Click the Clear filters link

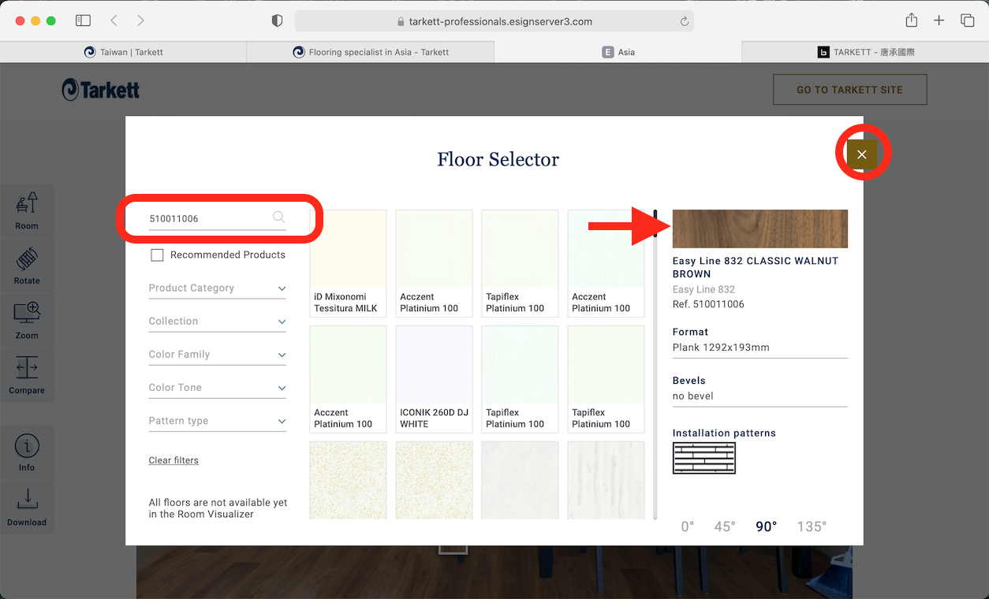coord(174,460)
